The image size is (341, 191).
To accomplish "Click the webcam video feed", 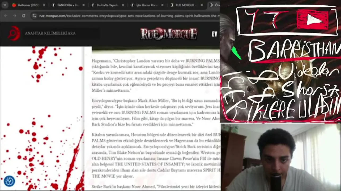I will point(281,157).
